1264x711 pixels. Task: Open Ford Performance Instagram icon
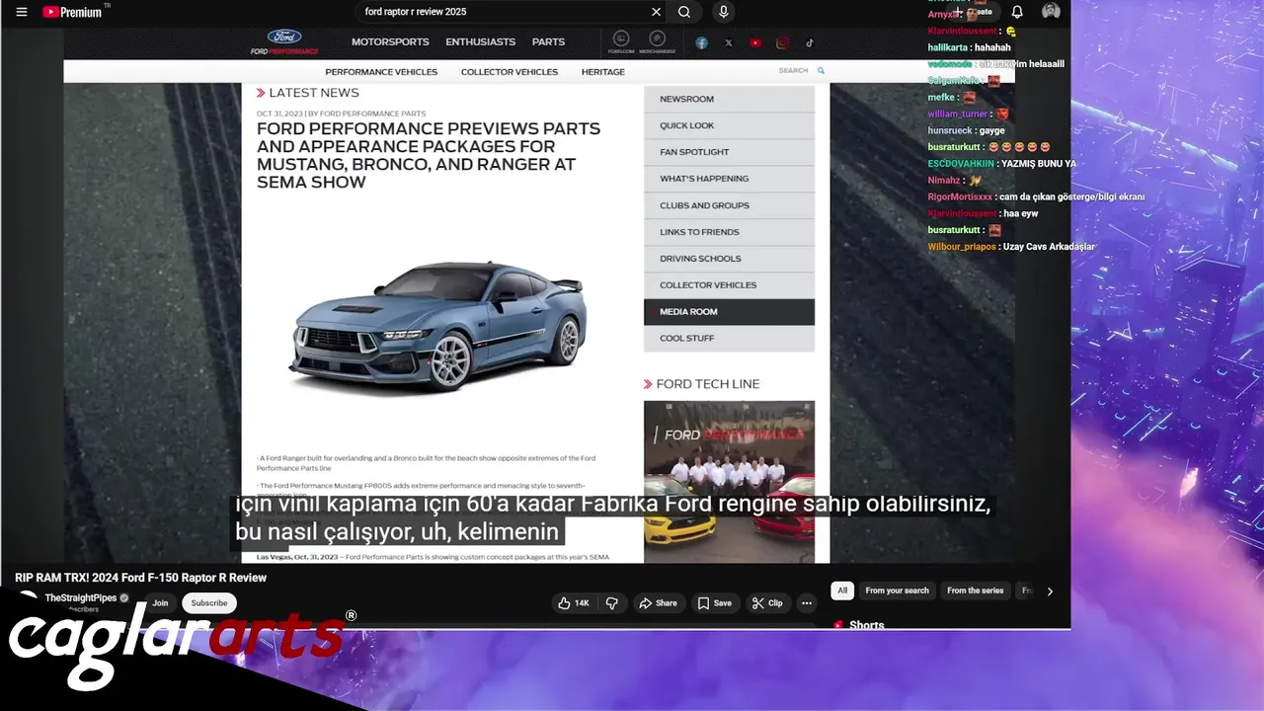[782, 42]
